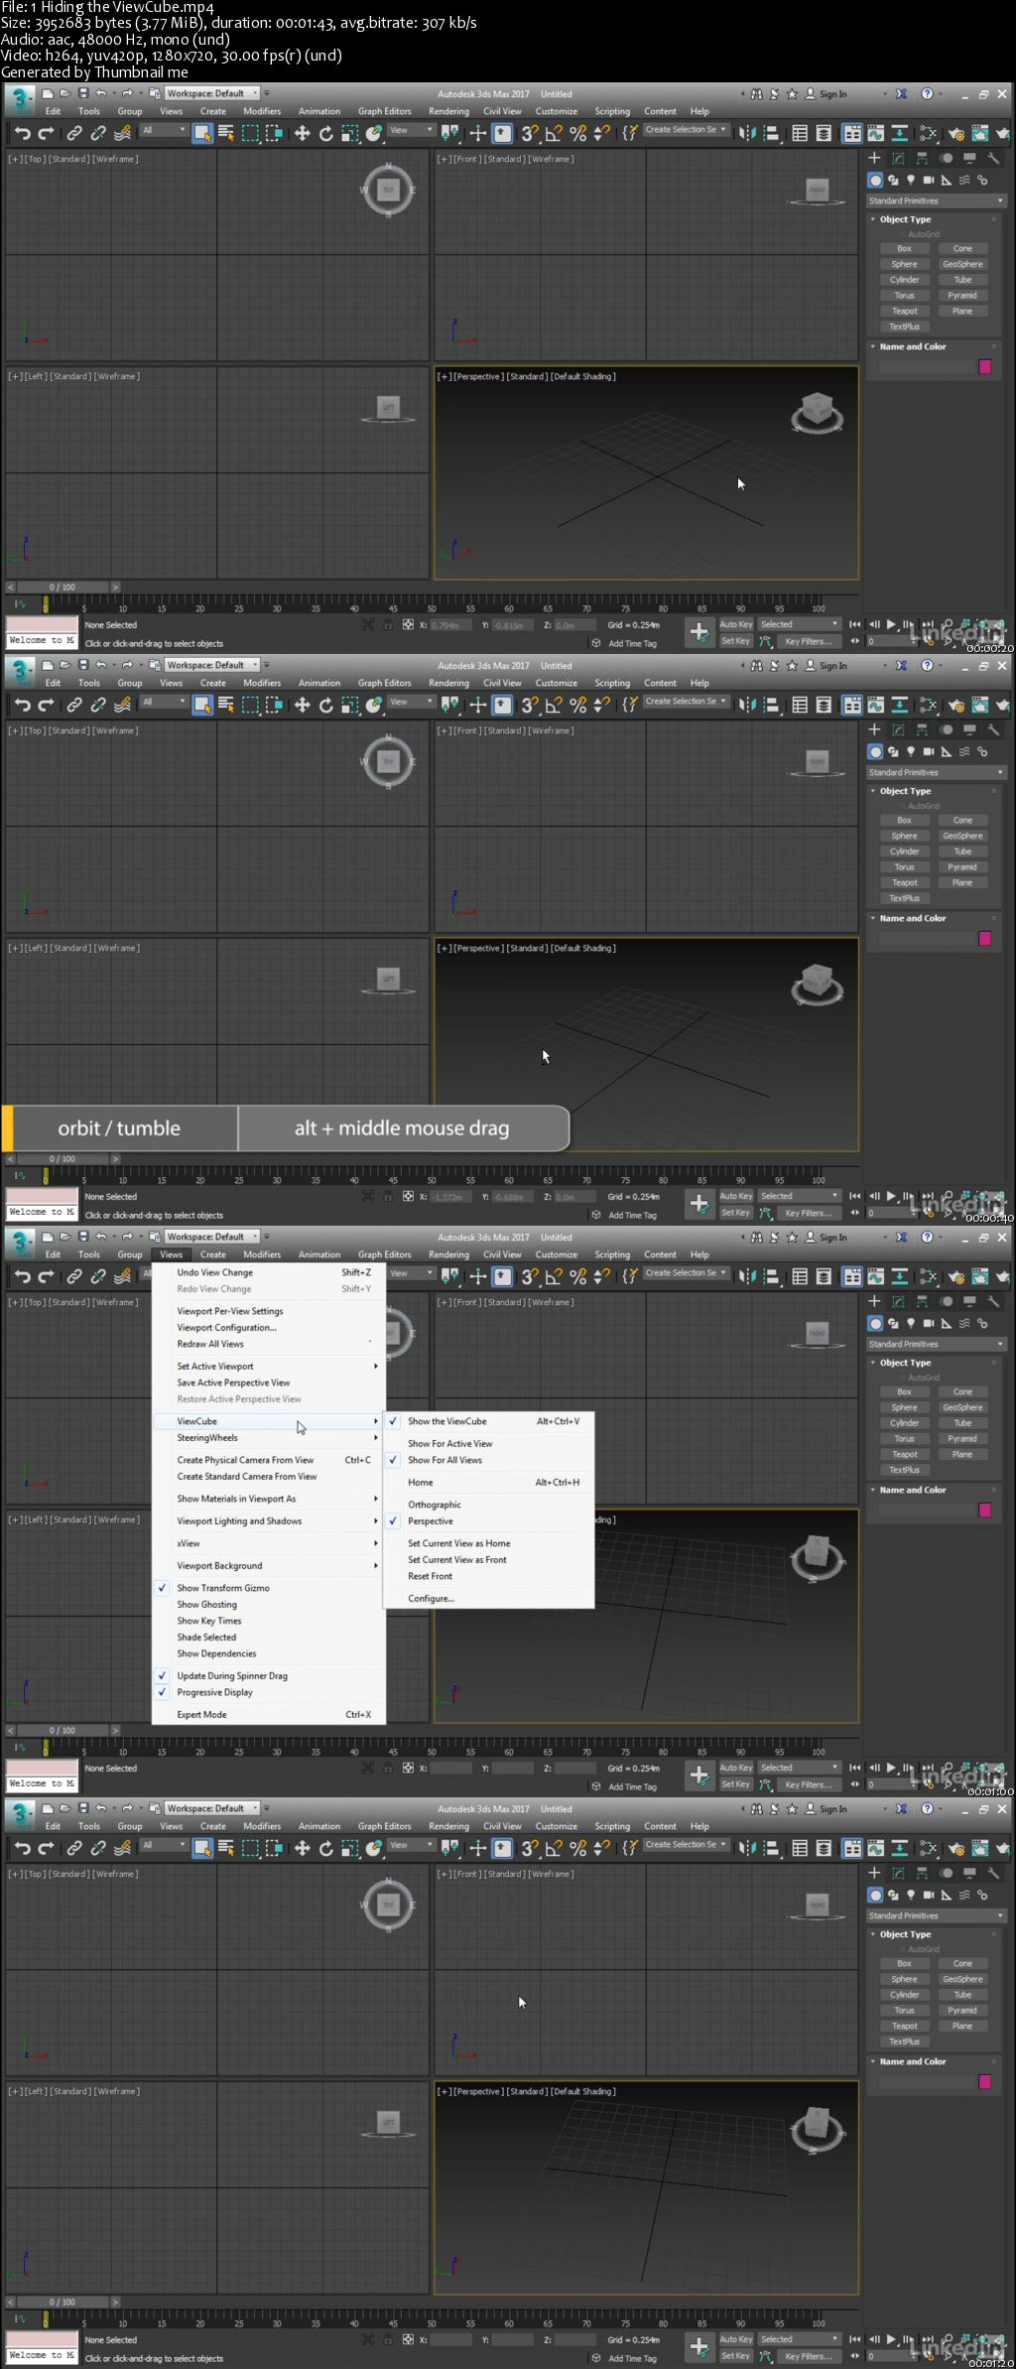Open the Modify tab icon in the 00:00:40 frame
This screenshot has width=1016, height=2369.
898,729
